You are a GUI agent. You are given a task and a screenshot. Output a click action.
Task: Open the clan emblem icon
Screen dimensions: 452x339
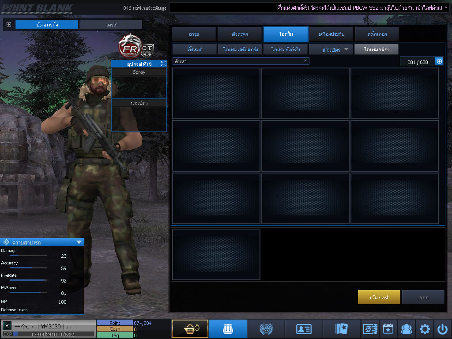tap(266, 328)
